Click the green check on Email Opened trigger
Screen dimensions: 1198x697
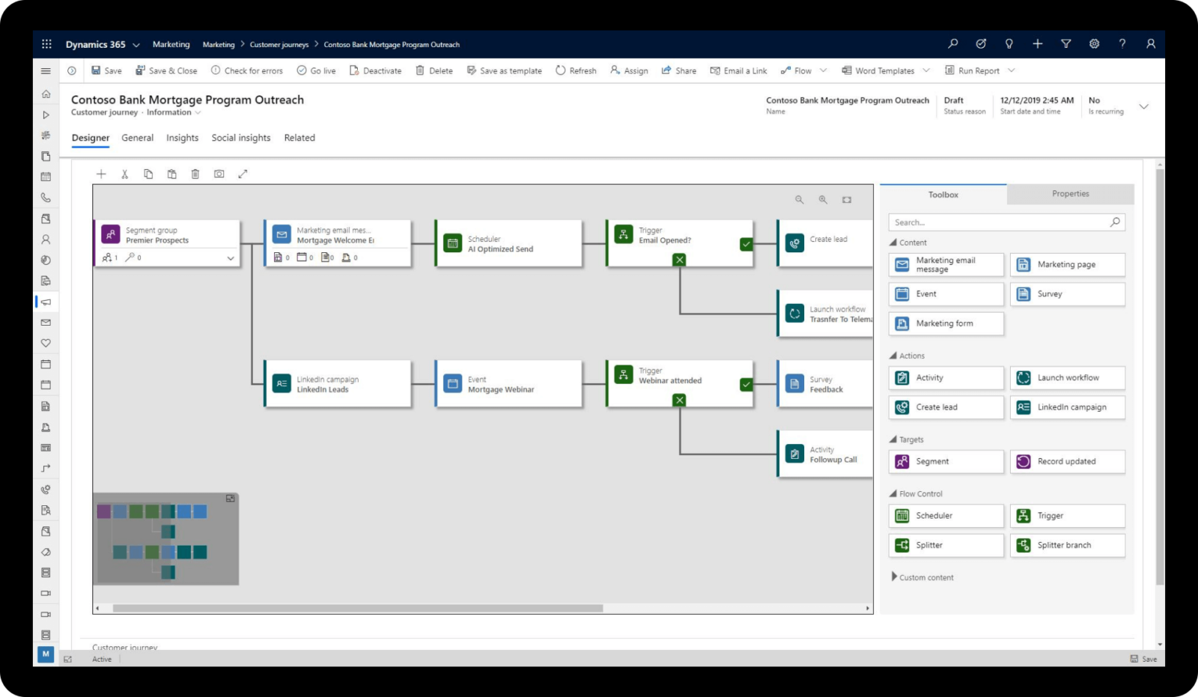pos(746,244)
